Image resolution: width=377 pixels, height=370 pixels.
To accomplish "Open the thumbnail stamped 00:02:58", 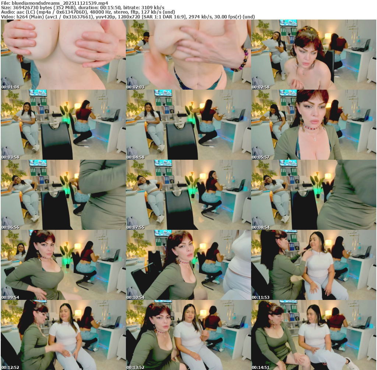I will tap(314, 55).
